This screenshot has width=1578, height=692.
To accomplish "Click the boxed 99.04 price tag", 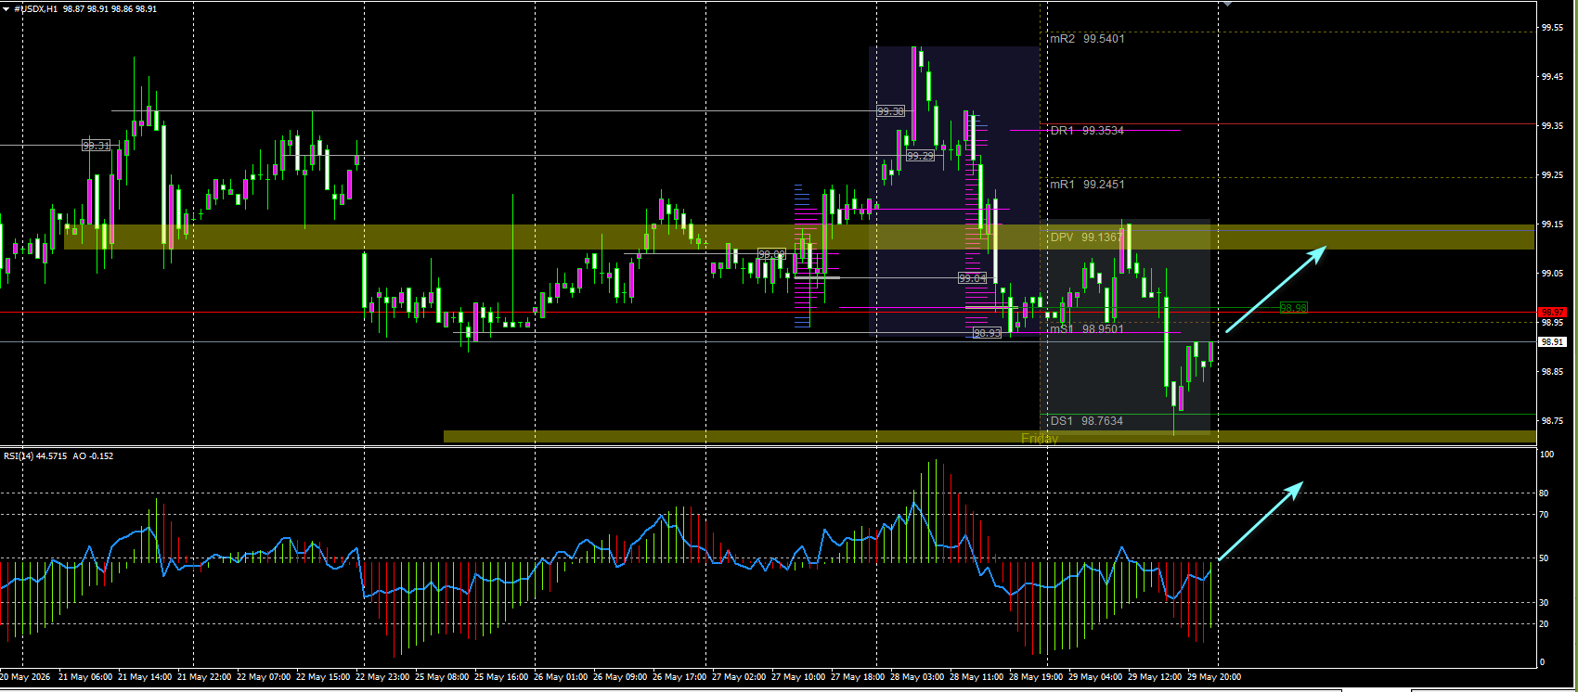I will click(x=973, y=278).
